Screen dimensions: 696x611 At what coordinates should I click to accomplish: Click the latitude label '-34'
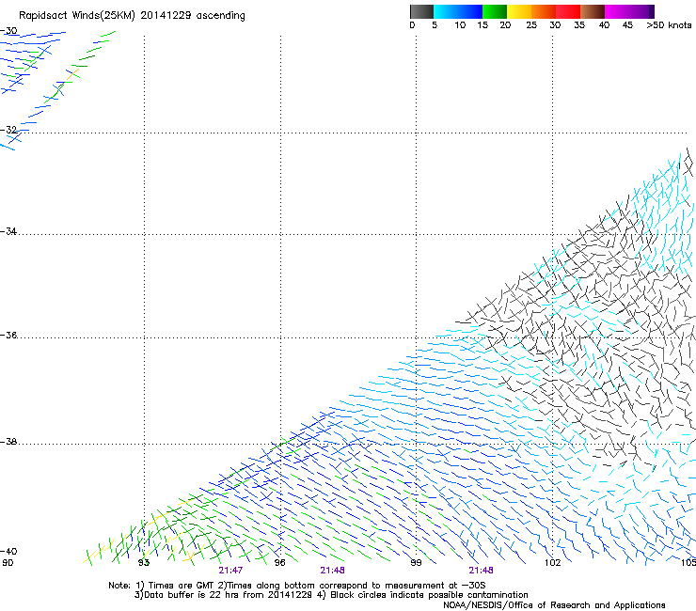click(8, 231)
